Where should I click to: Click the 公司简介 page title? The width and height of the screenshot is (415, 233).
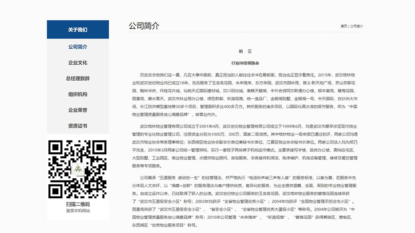point(144,26)
